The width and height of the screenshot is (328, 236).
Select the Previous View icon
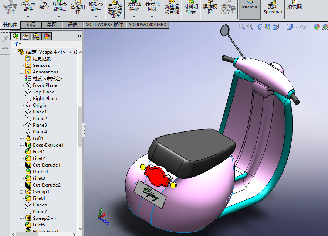259,27
